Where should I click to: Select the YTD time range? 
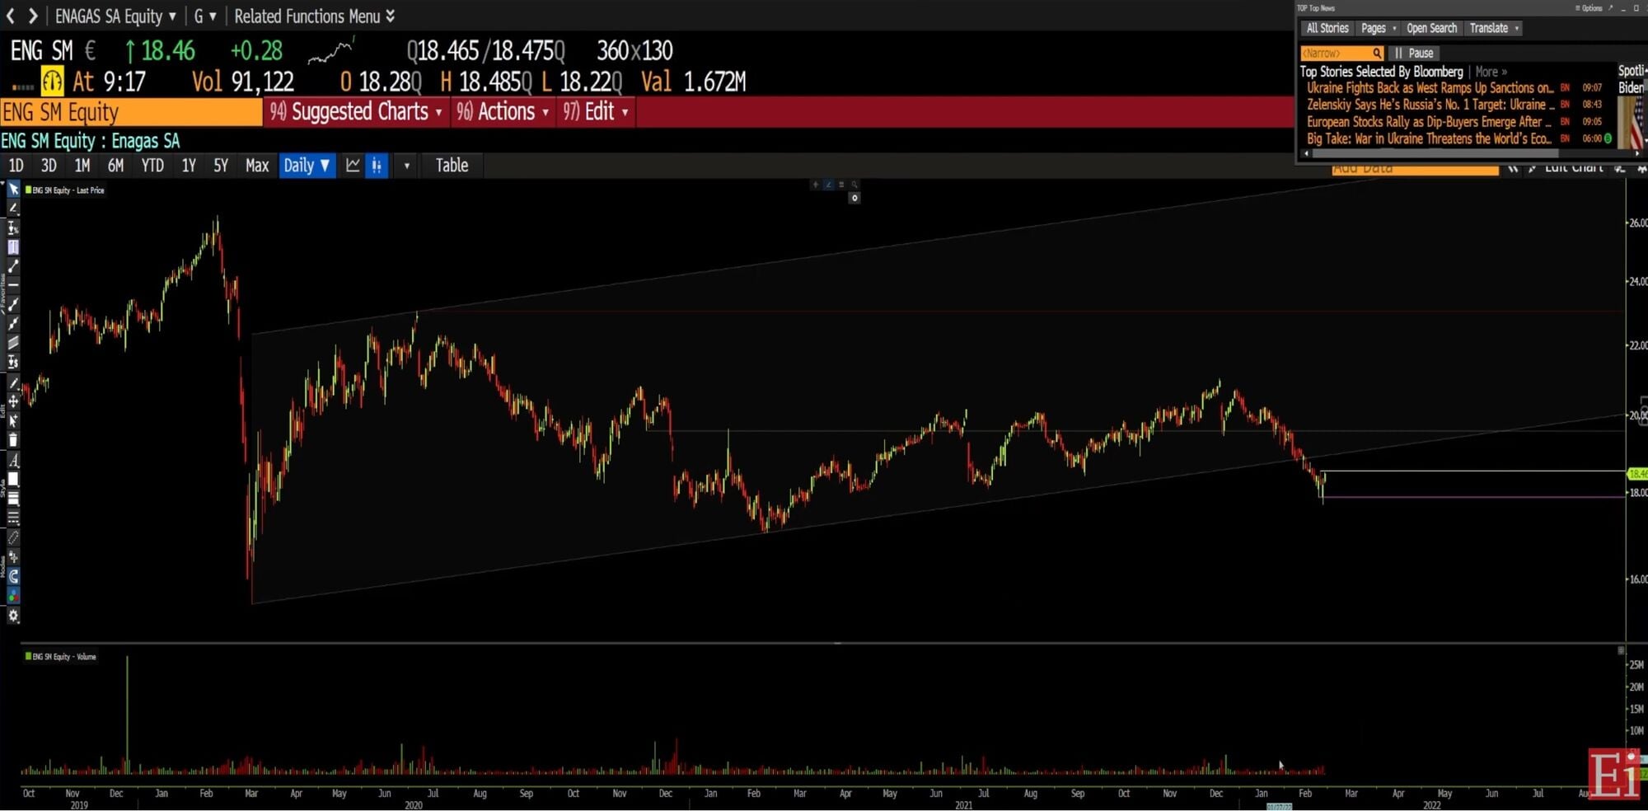[x=152, y=166]
